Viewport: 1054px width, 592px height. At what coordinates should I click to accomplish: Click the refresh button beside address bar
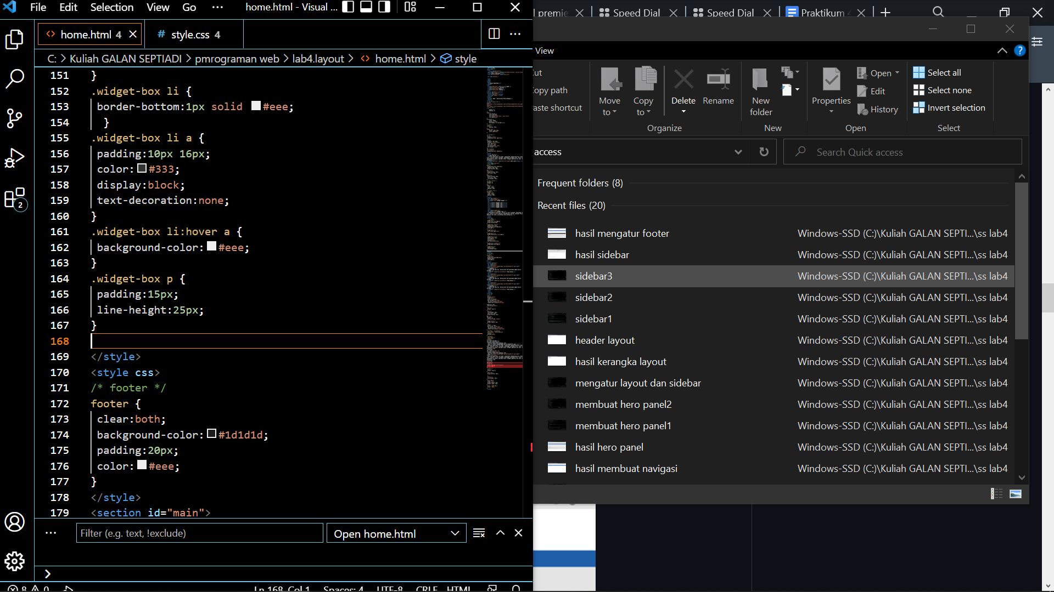[x=764, y=152]
